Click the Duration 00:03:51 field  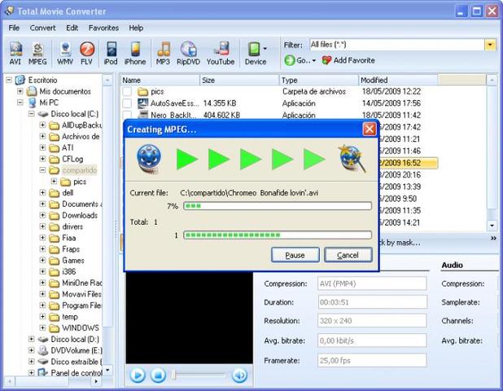click(x=372, y=302)
